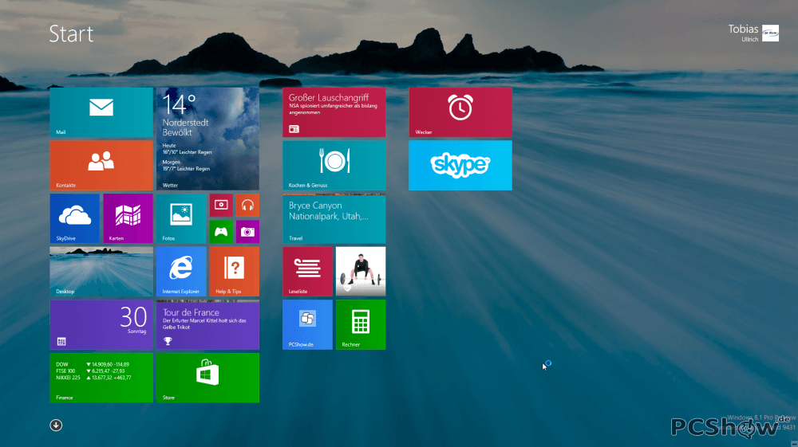
Task: Open the Rechner calculator tile
Action: click(361, 324)
